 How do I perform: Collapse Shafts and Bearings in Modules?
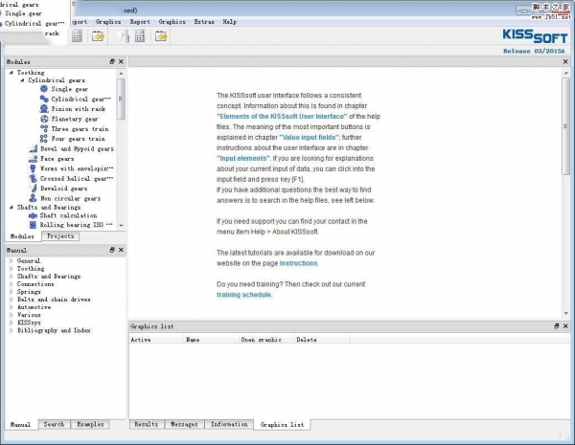coord(11,207)
